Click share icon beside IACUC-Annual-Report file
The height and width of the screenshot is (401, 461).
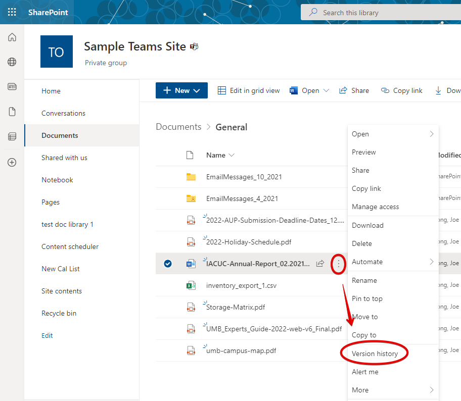point(320,264)
